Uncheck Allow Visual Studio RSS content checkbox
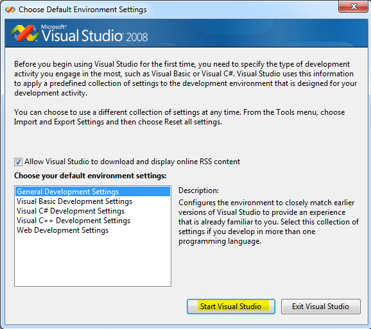This screenshot has width=371, height=329. pos(18,162)
